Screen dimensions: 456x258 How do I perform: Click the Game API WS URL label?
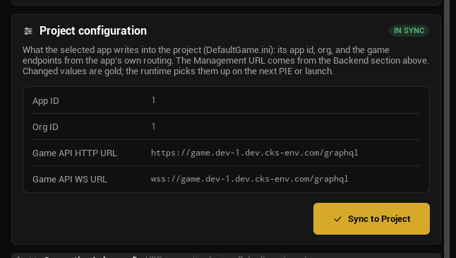70,180
